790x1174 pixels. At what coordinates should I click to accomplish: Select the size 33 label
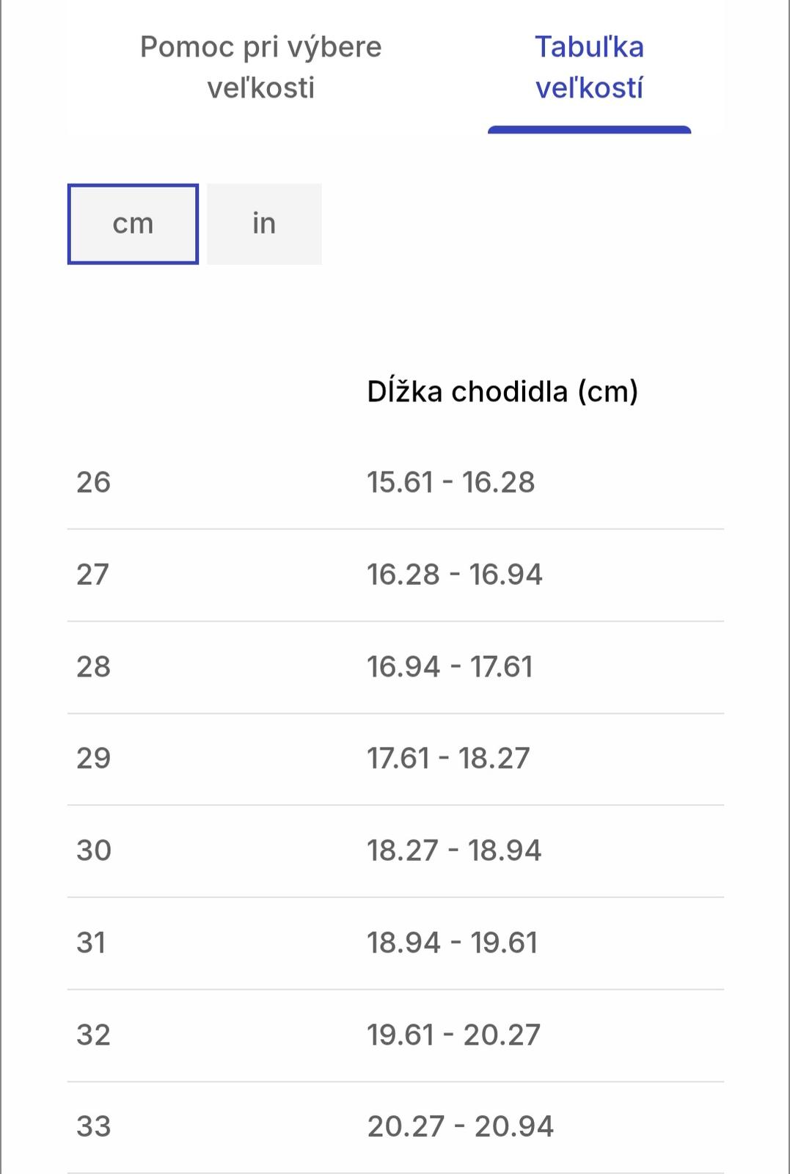pos(93,1127)
